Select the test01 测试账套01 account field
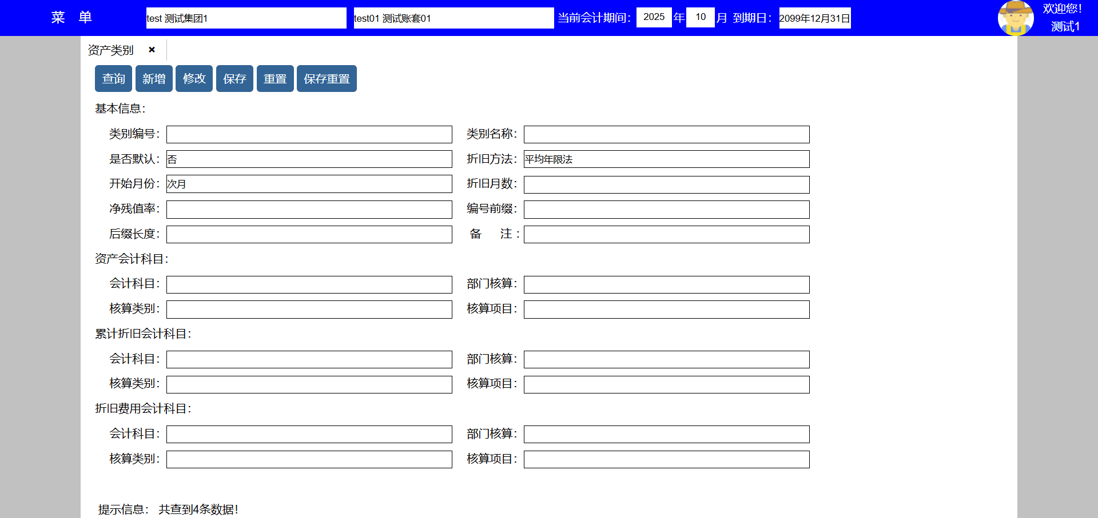Viewport: 1098px width, 518px height. [x=453, y=18]
